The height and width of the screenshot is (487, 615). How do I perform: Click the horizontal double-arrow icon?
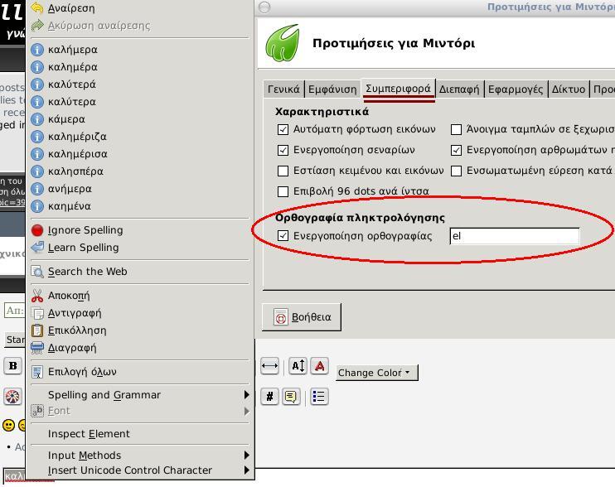[269, 366]
